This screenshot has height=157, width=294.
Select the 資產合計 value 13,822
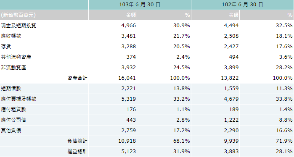[x=230, y=78]
